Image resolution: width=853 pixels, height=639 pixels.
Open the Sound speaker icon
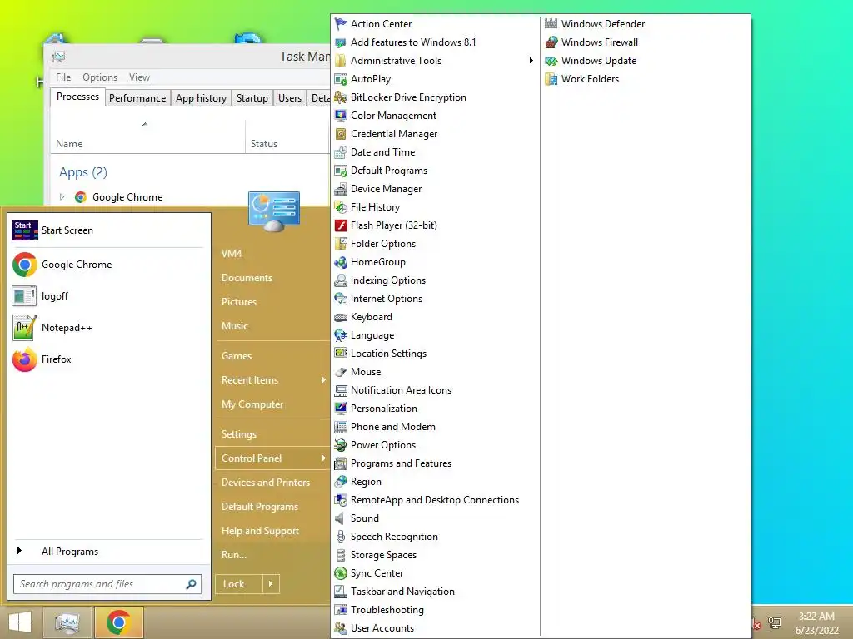tap(341, 518)
